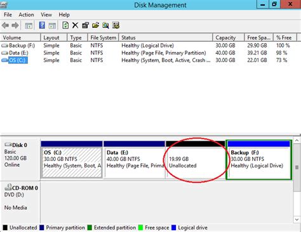
Task: Open the Properties toolbar icon
Action: coord(85,25)
